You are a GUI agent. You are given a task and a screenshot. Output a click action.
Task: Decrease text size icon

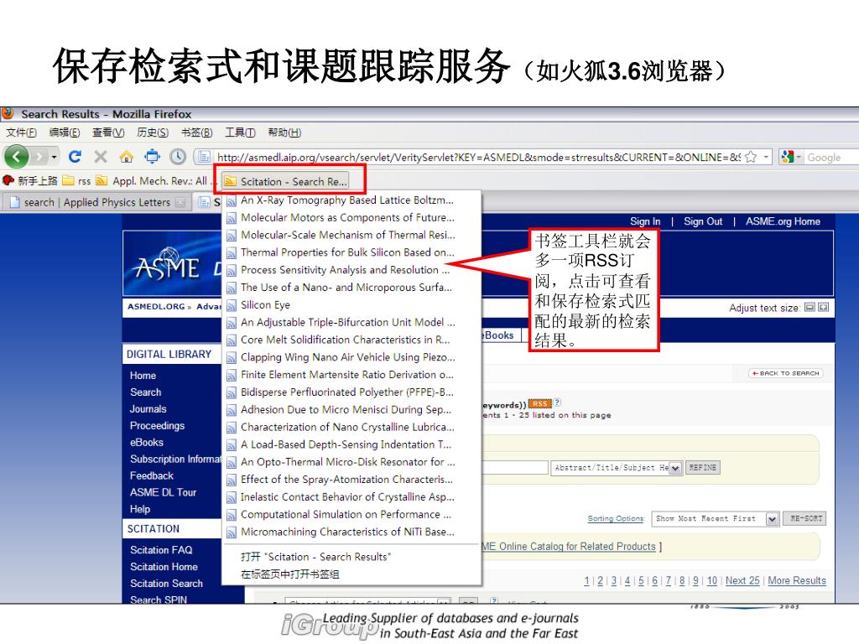[x=810, y=307]
